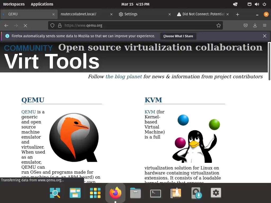Click the COMMUNITY header text
This screenshot has height=203, width=271.
[x=28, y=48]
